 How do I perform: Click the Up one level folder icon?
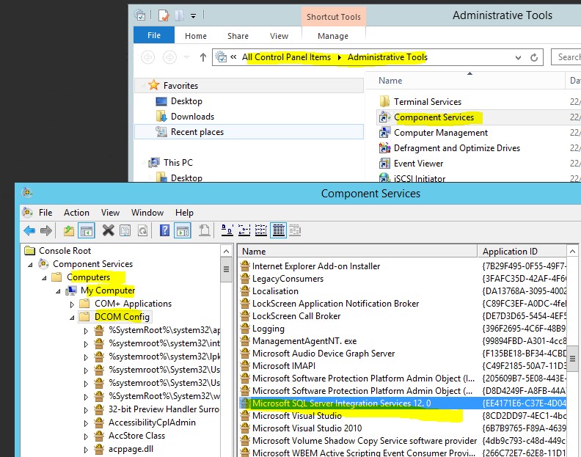click(68, 230)
